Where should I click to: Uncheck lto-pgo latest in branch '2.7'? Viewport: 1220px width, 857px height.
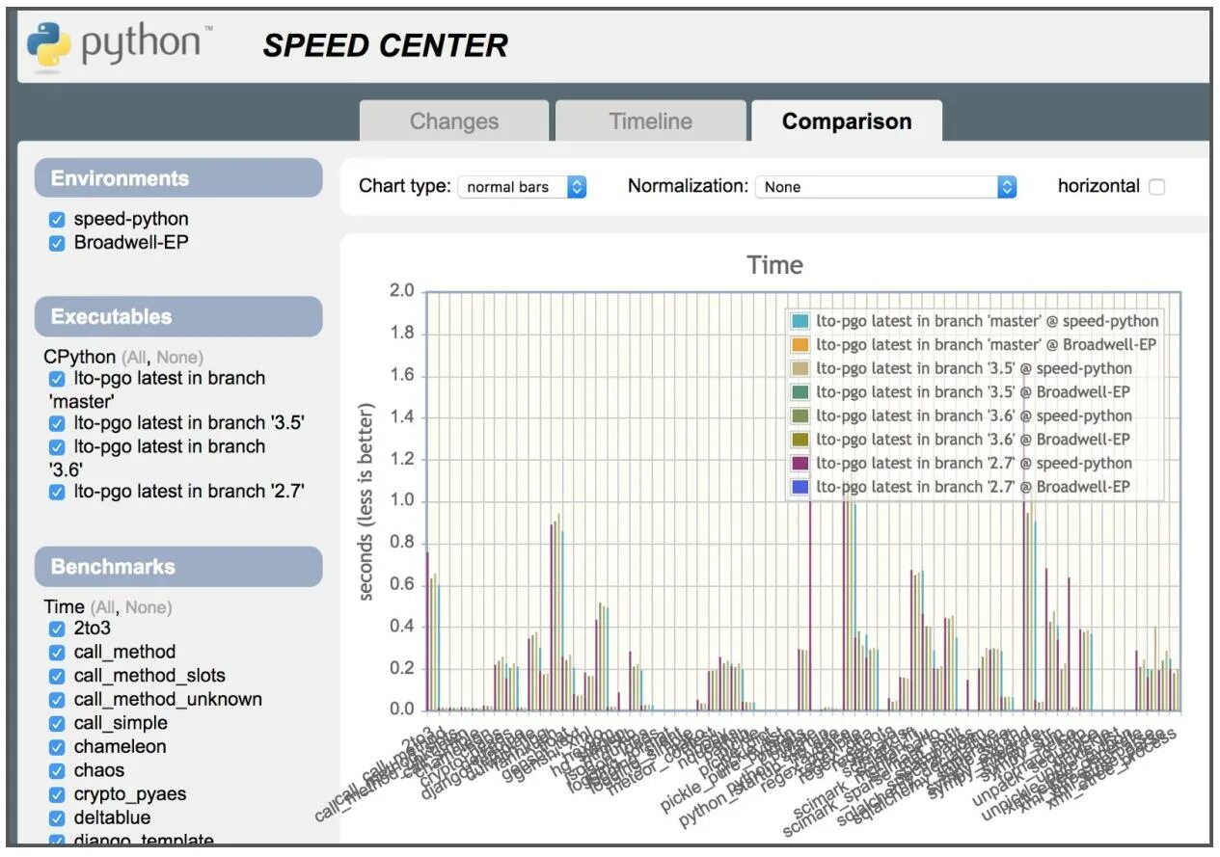pyautogui.click(x=57, y=492)
